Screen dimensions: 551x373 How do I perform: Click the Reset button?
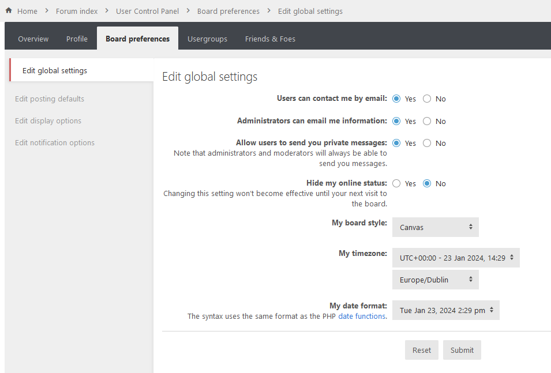tap(422, 350)
